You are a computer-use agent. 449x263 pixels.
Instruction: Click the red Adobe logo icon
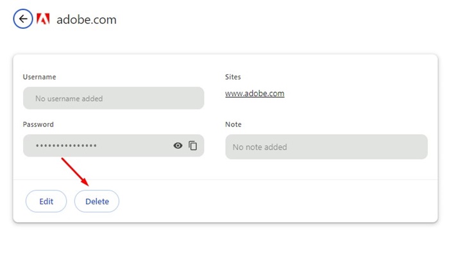pos(44,19)
